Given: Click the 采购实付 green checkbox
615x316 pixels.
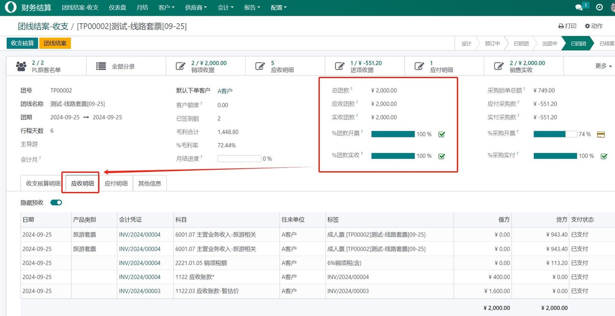Looking at the screenshot, I should tap(604, 156).
